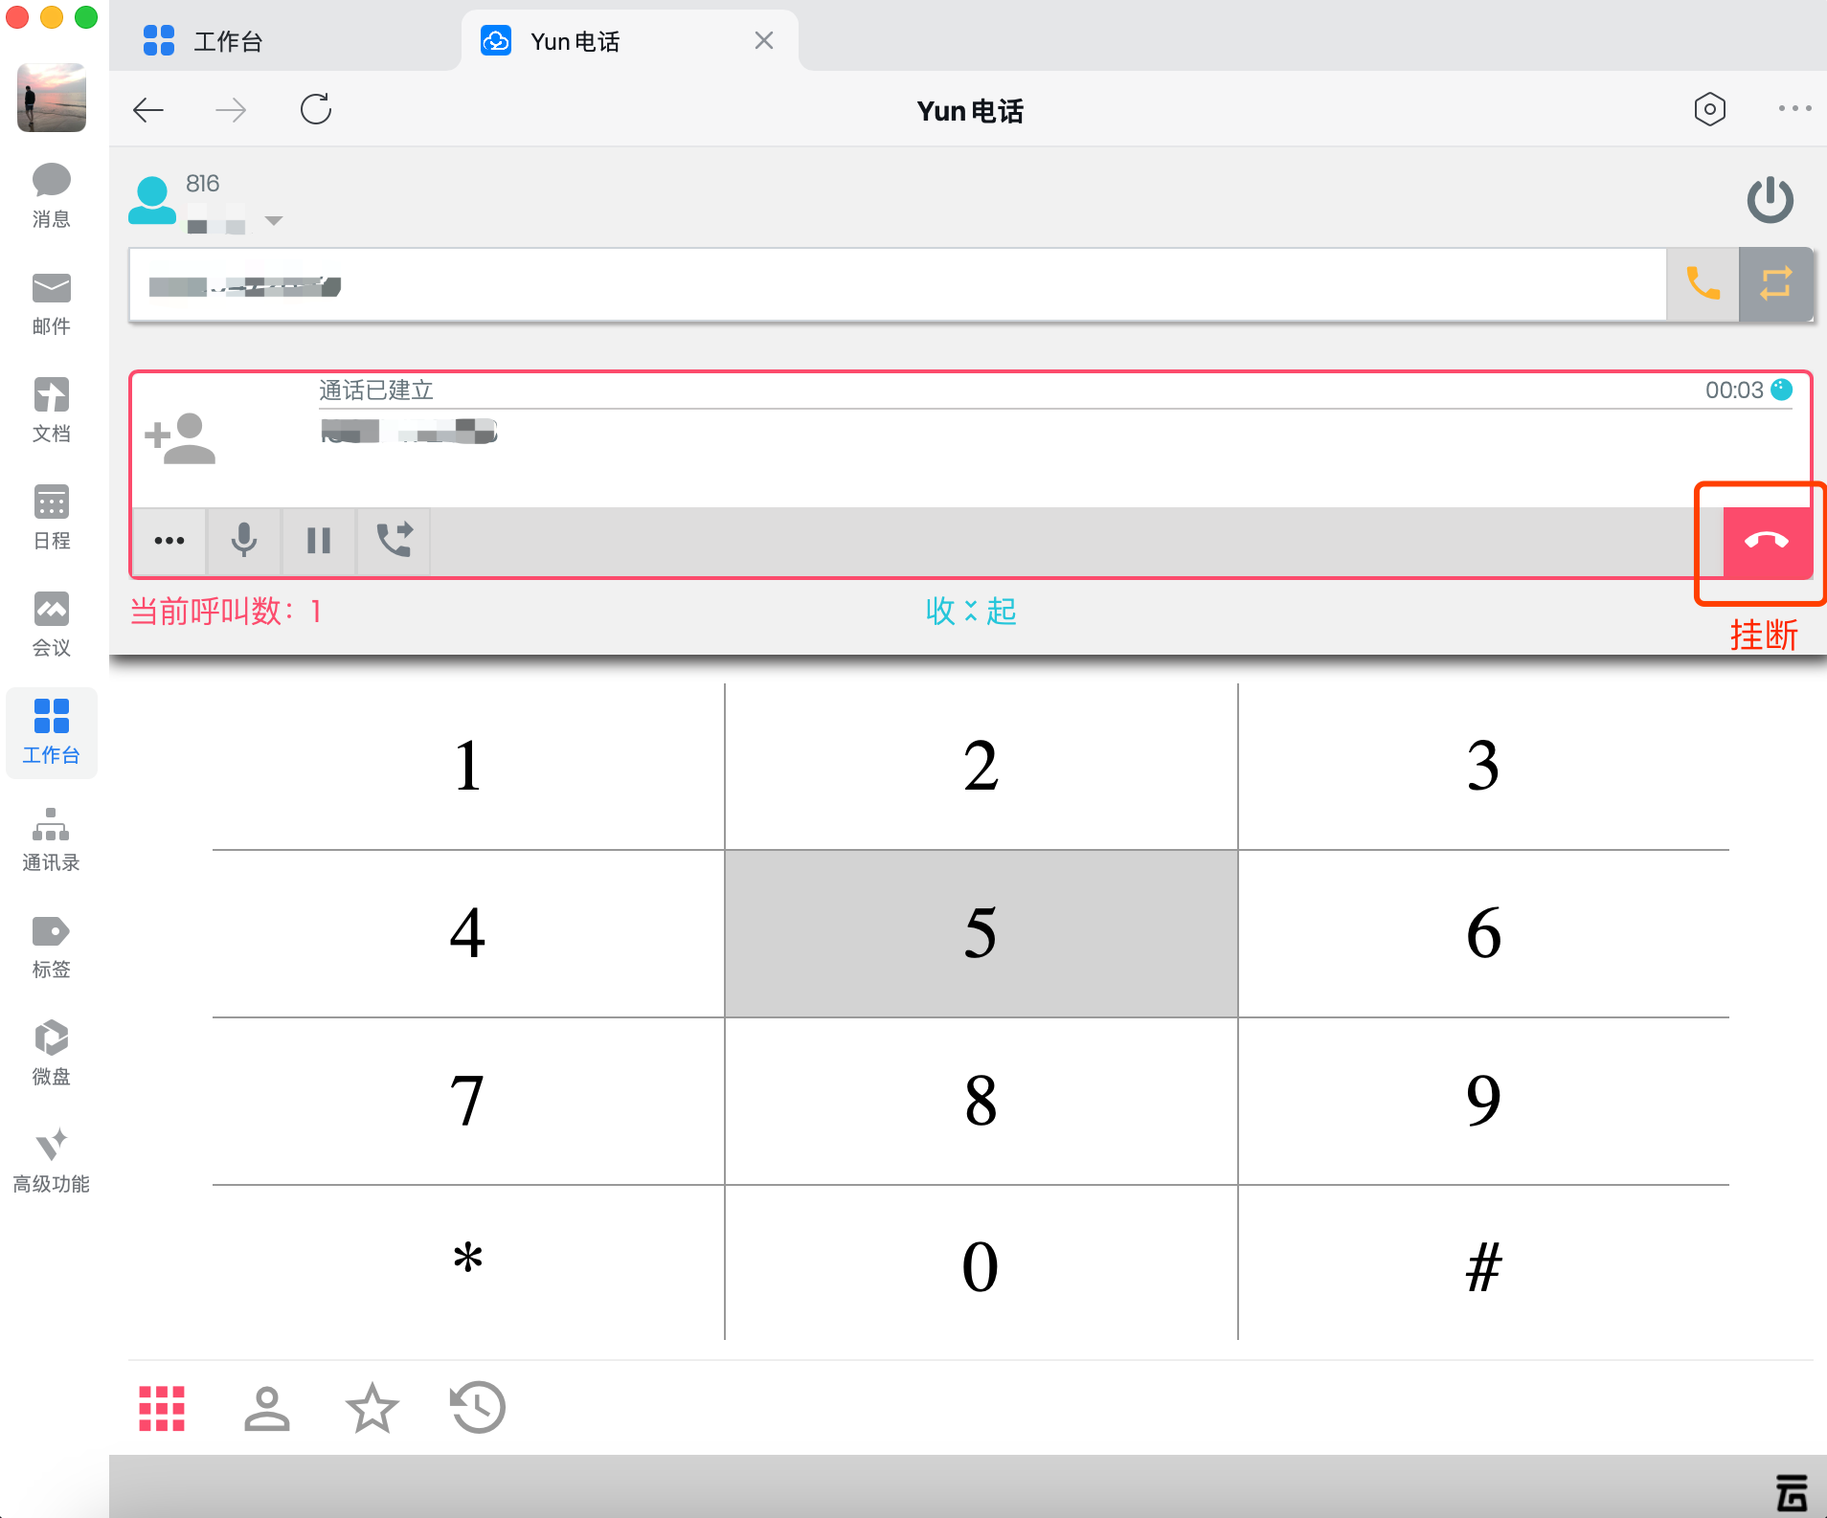
Task: Open the favorites star tab
Action: (x=372, y=1408)
